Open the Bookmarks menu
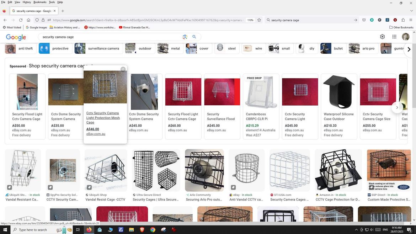Image resolution: width=416 pixels, height=234 pixels. click(40, 2)
